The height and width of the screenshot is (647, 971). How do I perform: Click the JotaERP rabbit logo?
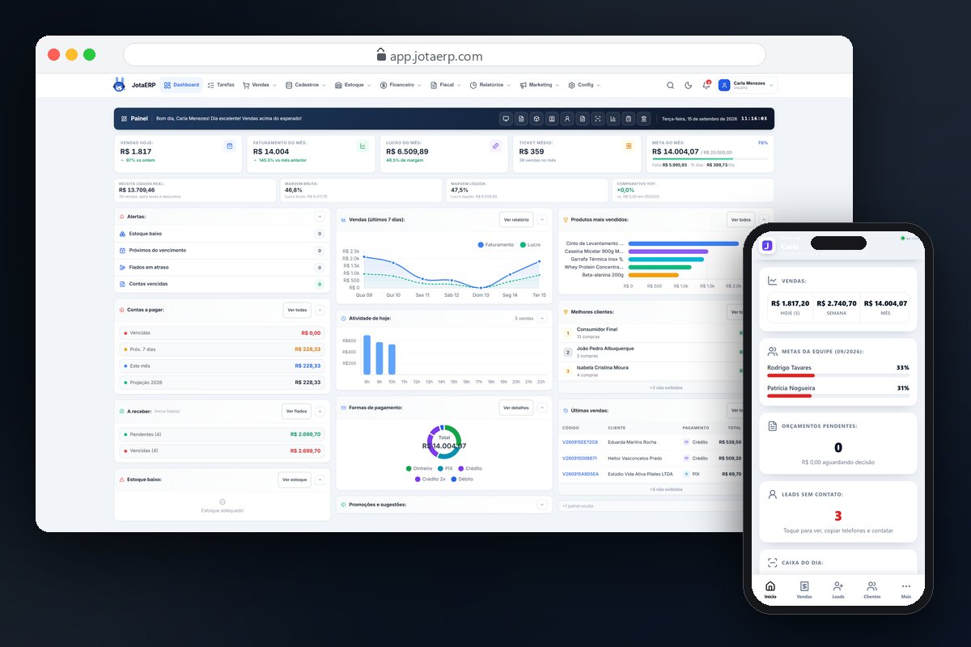pos(120,84)
